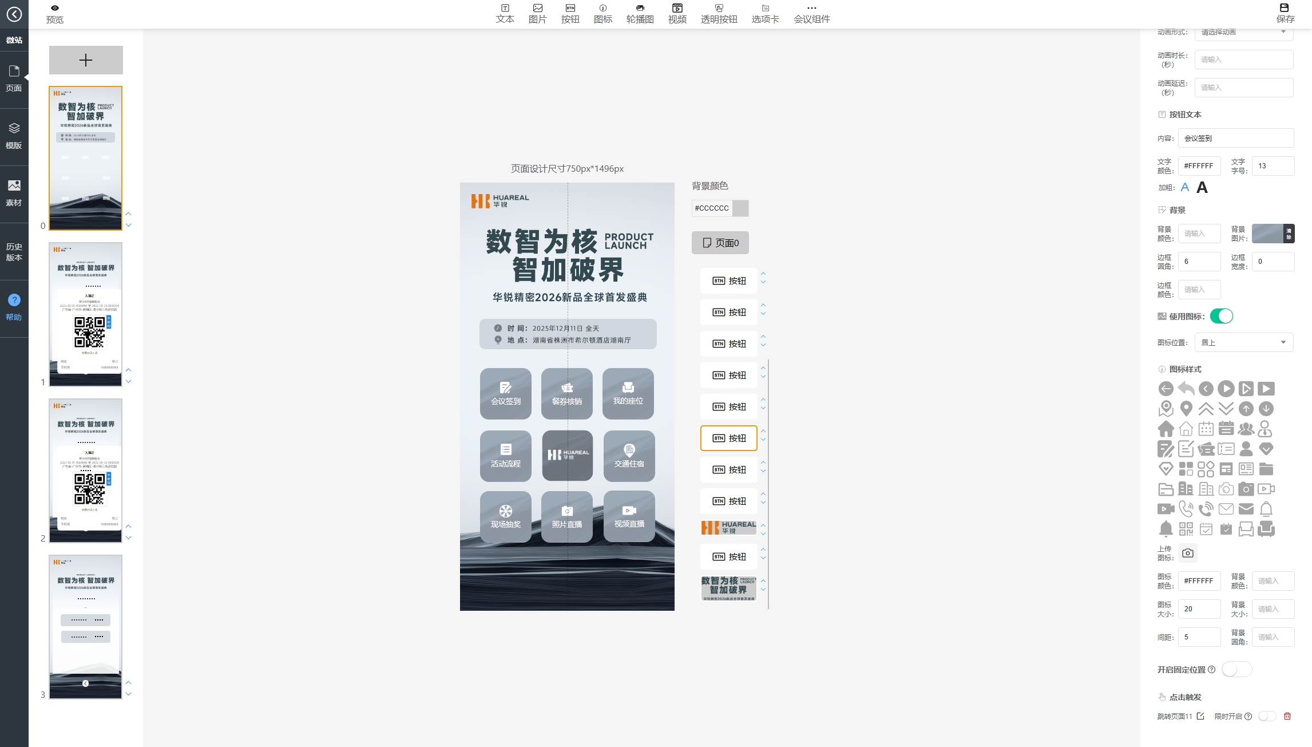Click the 预览 eye icon
The image size is (1312, 747).
click(x=54, y=8)
